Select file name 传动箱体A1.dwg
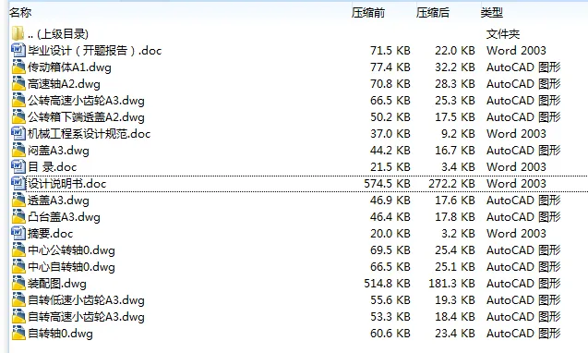Screen dimensions: 588x353 tap(69, 67)
